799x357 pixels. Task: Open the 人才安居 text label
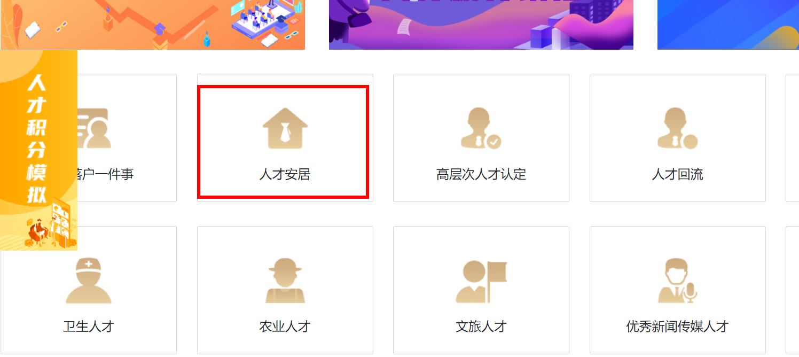(285, 174)
